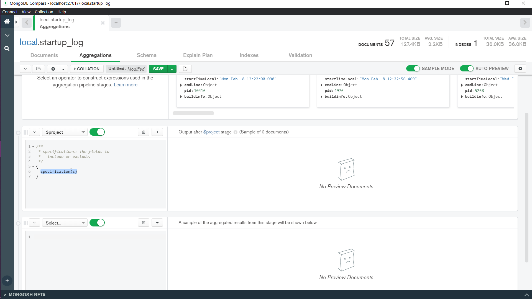The height and width of the screenshot is (299, 532).
Task: Grab the empty stage drag handle
Action: (x=25, y=223)
